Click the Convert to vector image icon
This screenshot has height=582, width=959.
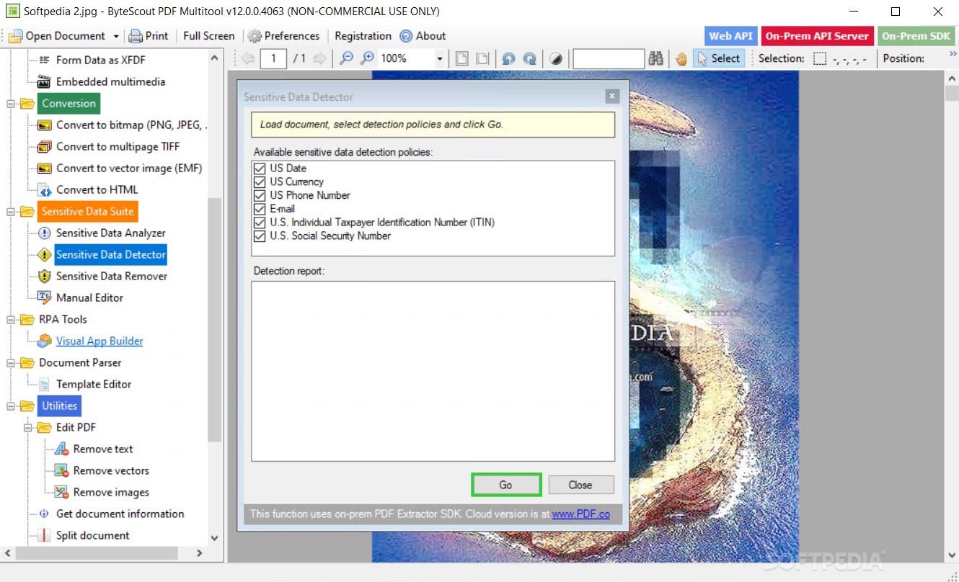pos(45,168)
